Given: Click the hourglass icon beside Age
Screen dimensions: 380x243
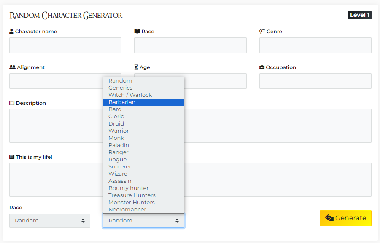Looking at the screenshot, I should coord(136,67).
